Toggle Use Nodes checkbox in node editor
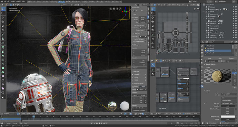 point(184,114)
